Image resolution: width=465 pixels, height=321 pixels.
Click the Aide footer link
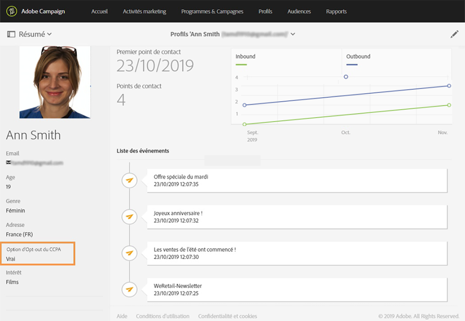(x=122, y=316)
